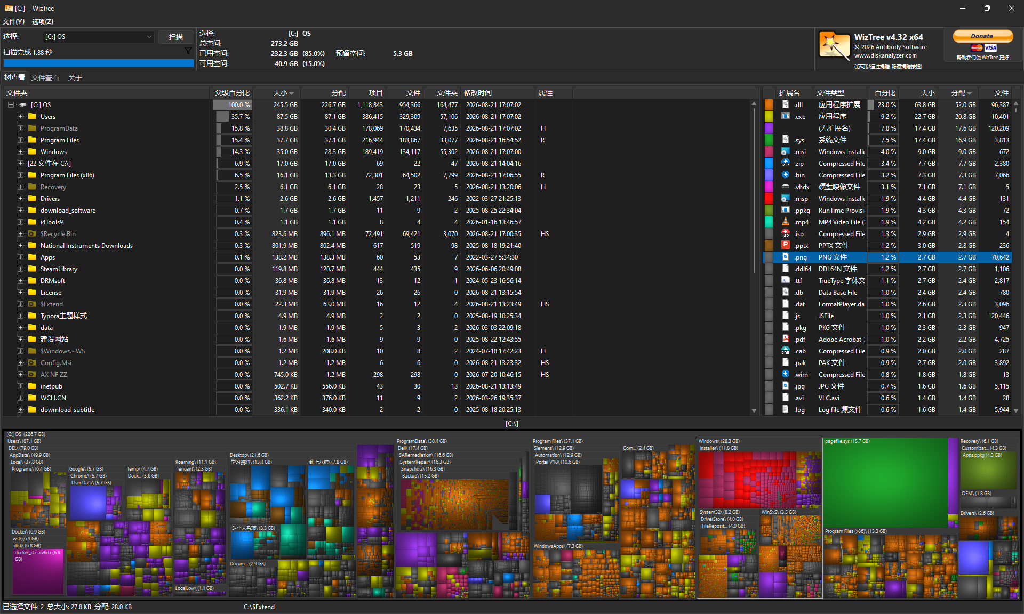
Task: Switch to the 关于 tab
Action: point(75,78)
